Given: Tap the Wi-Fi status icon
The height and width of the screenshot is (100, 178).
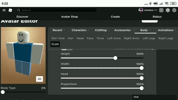Looking at the screenshot, I should click(x=167, y=4).
